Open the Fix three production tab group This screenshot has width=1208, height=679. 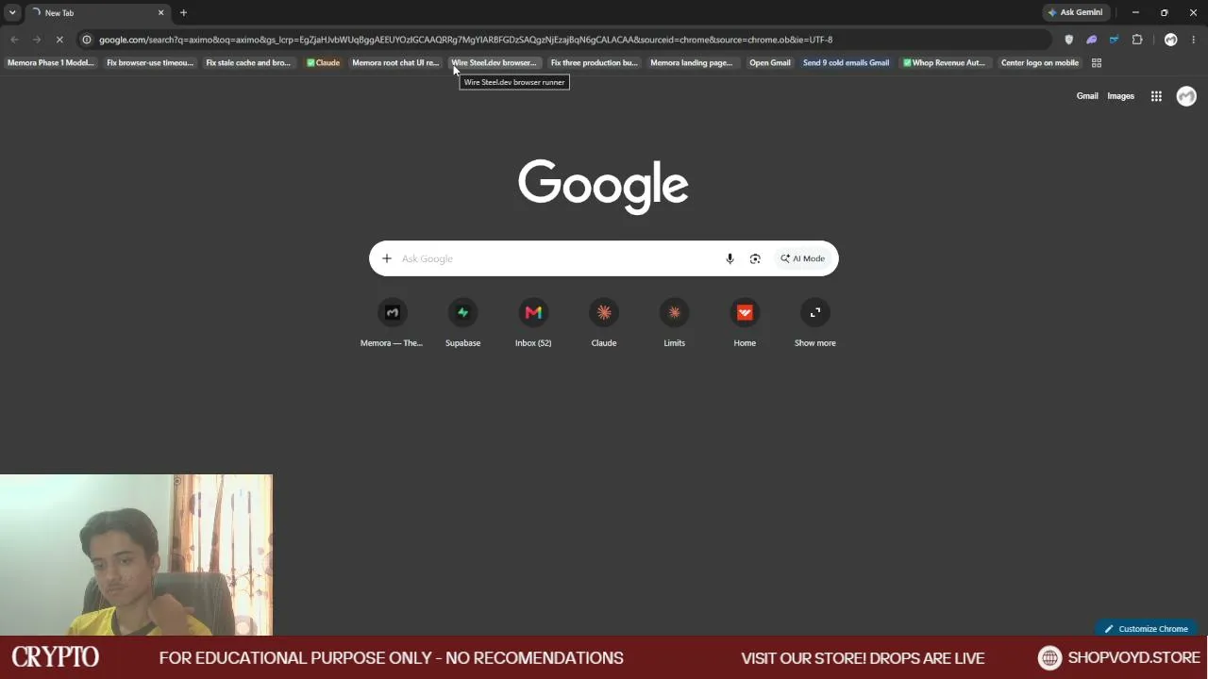click(x=594, y=63)
